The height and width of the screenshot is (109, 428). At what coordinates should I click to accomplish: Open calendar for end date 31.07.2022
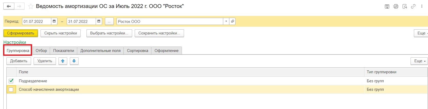click(x=99, y=21)
